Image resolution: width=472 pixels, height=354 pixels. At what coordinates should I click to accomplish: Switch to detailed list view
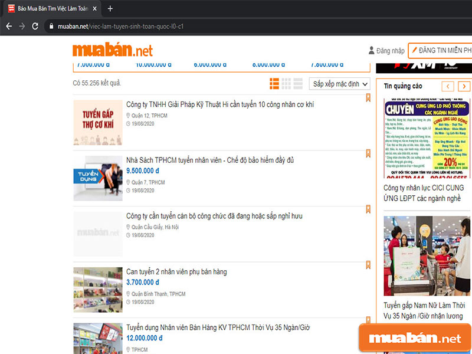pos(274,84)
